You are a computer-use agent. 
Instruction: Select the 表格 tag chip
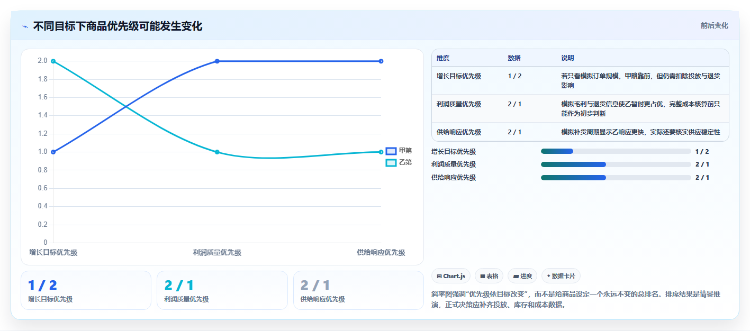pos(489,276)
